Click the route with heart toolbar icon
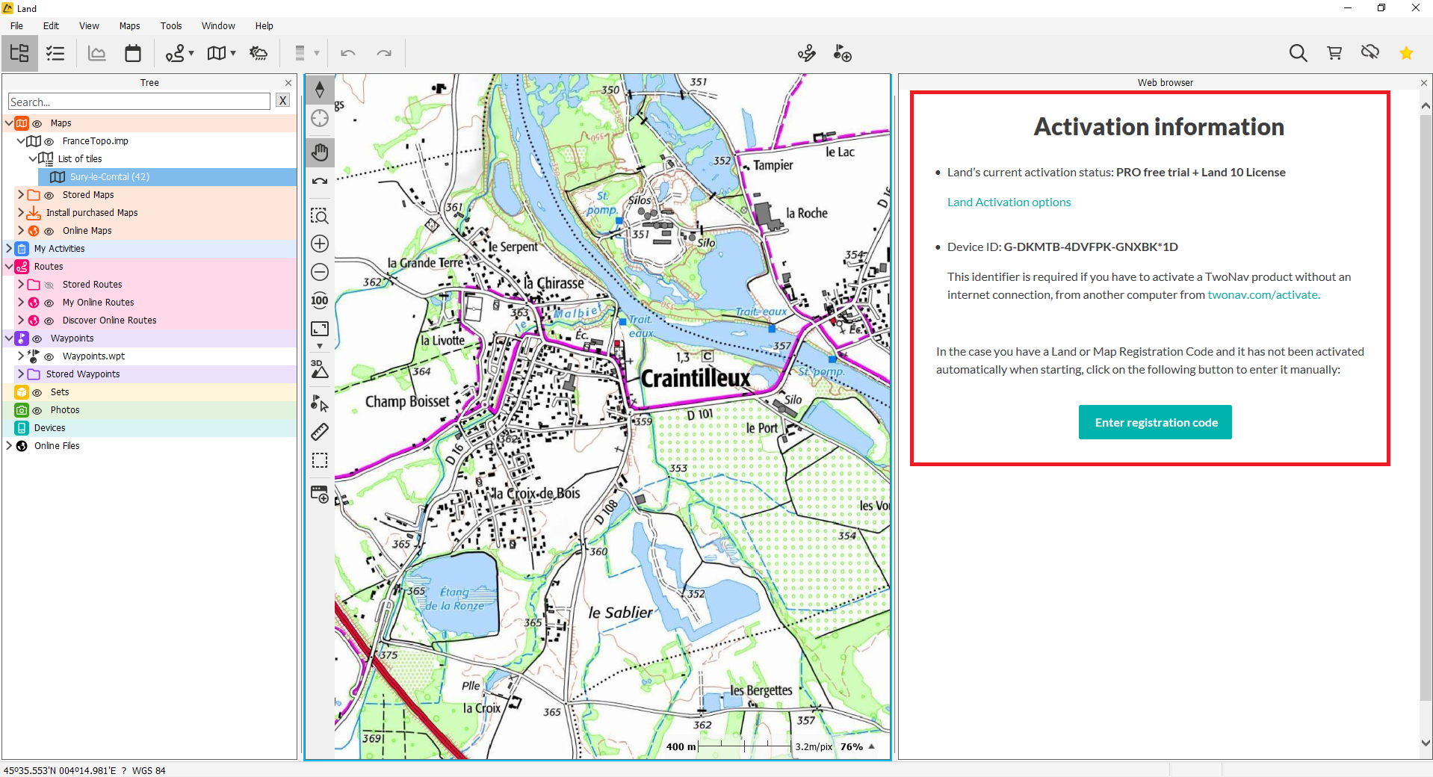The width and height of the screenshot is (1433, 777). (807, 53)
